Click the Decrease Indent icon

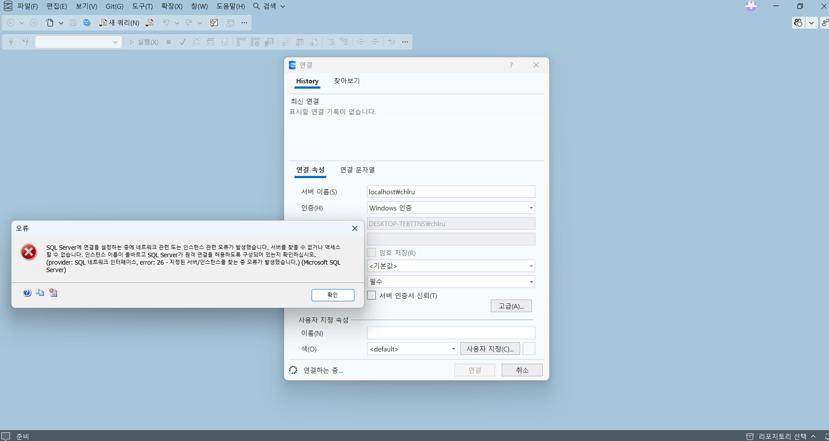coord(361,42)
